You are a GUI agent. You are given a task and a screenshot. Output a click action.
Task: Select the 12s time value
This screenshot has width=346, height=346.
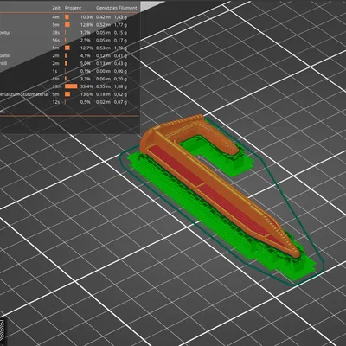[56, 102]
